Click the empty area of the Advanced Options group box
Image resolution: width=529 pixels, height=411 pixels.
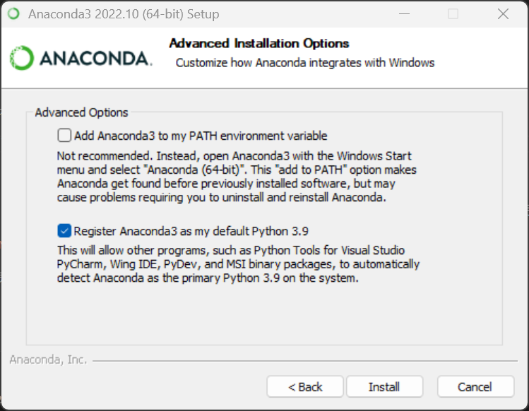tap(264, 314)
